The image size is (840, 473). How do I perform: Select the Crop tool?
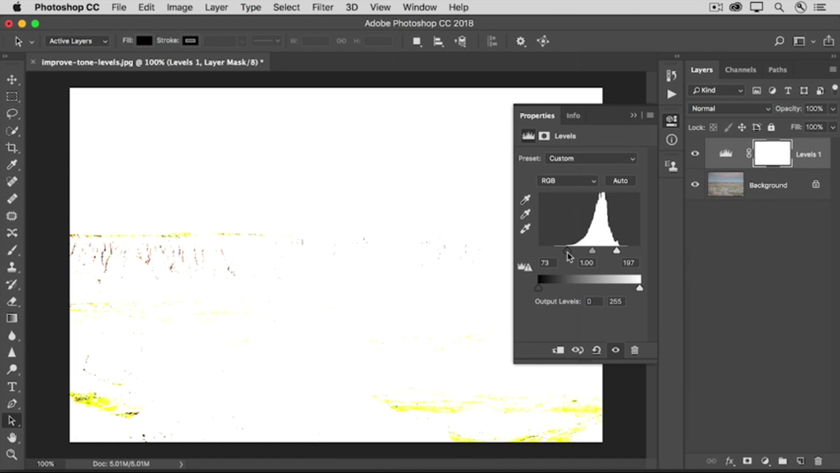(12, 148)
